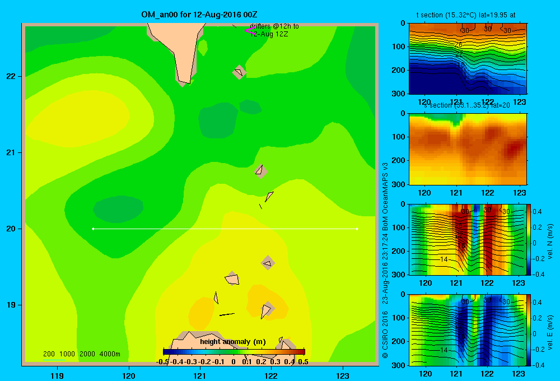This screenshot has width=560, height=381.
Task: Open the salinity section plot
Action: point(468,149)
